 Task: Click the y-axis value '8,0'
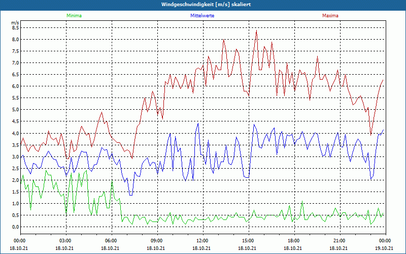pos(16,40)
